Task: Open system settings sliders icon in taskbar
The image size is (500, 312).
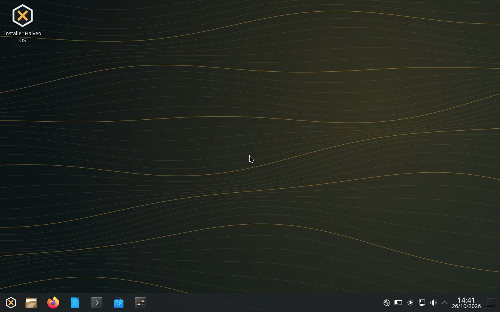Action: pyautogui.click(x=141, y=303)
